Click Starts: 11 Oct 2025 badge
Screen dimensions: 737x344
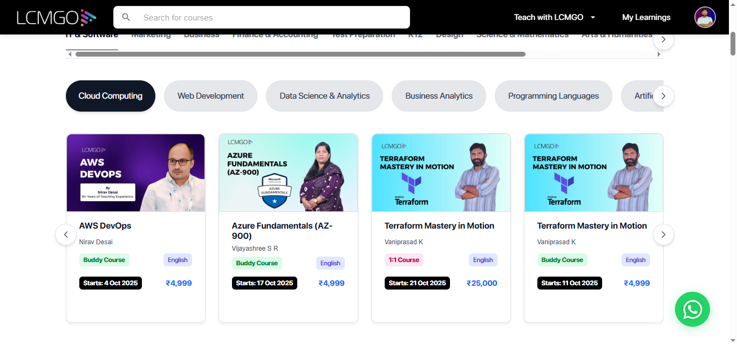(x=570, y=283)
